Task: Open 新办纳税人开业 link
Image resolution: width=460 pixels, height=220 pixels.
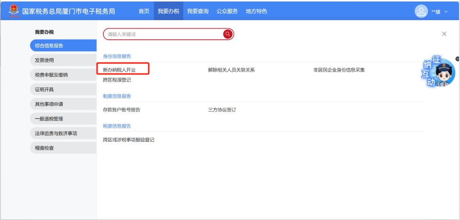Action: click(119, 70)
